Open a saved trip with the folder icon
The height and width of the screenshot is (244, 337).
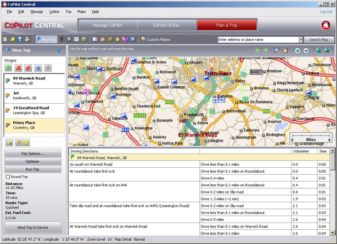(12, 39)
